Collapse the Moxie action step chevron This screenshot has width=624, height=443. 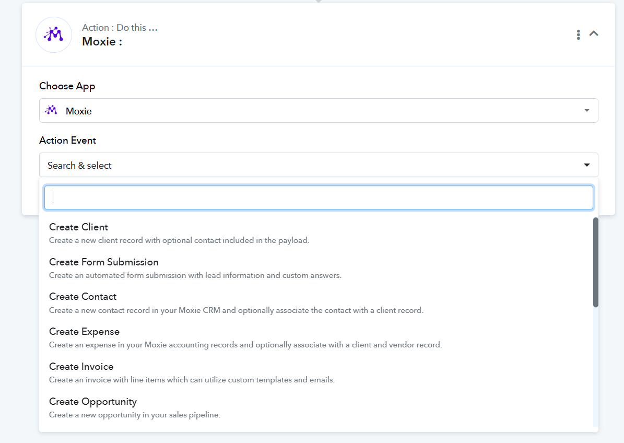tap(594, 33)
